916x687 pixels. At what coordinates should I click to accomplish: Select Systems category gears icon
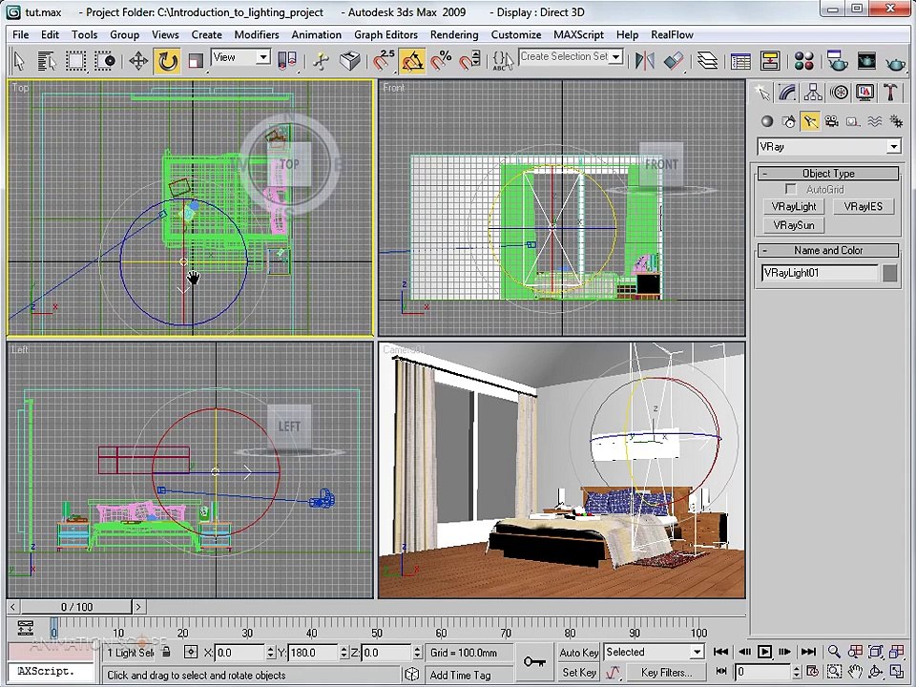click(x=896, y=121)
